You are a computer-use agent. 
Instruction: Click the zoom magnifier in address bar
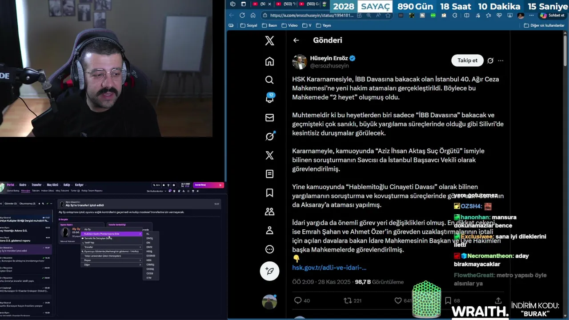click(x=369, y=15)
